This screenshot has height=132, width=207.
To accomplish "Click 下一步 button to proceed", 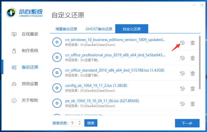I will 187,123.
